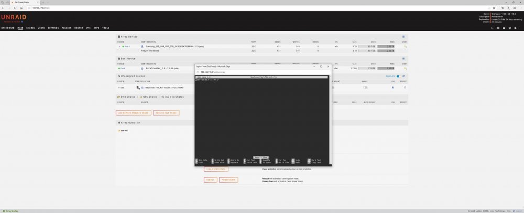524x213 pixels.
Task: Click the Array Started status text
Action: pyautogui.click(x=12, y=211)
